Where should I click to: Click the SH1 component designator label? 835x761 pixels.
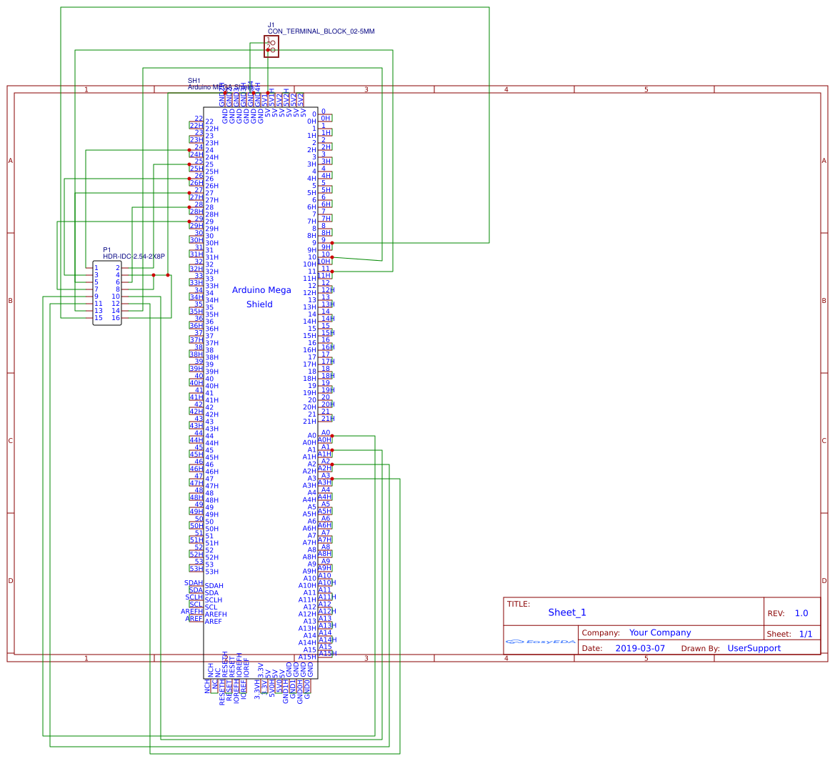[x=194, y=81]
